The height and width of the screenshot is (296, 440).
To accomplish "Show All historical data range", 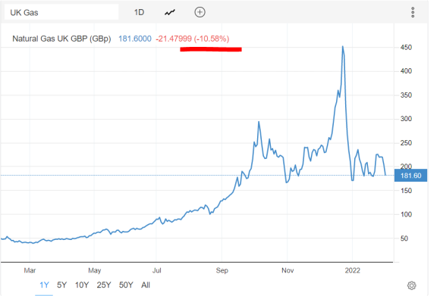I will point(146,285).
